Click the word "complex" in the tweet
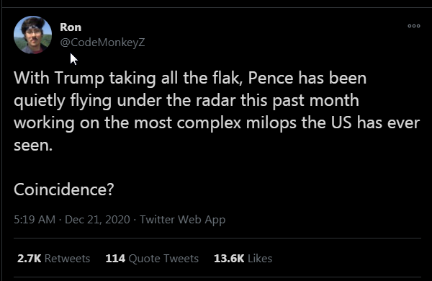This screenshot has width=432, height=281. click(209, 123)
